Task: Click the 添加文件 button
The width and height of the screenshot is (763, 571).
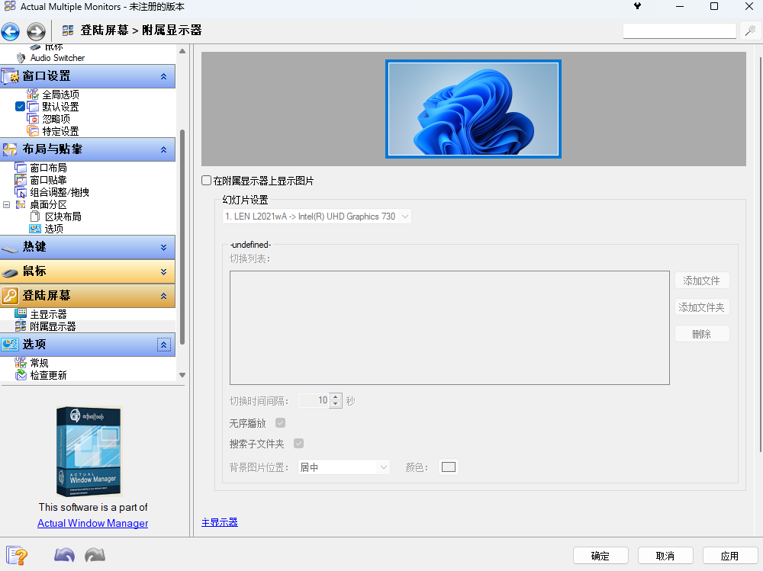Action: pos(702,280)
